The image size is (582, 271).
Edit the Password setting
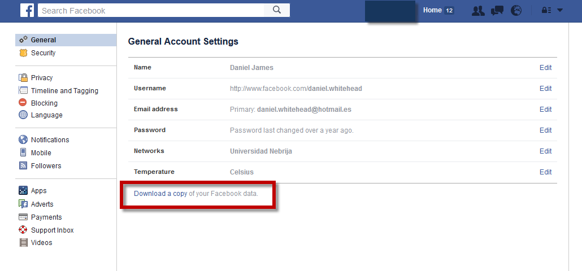pos(545,130)
